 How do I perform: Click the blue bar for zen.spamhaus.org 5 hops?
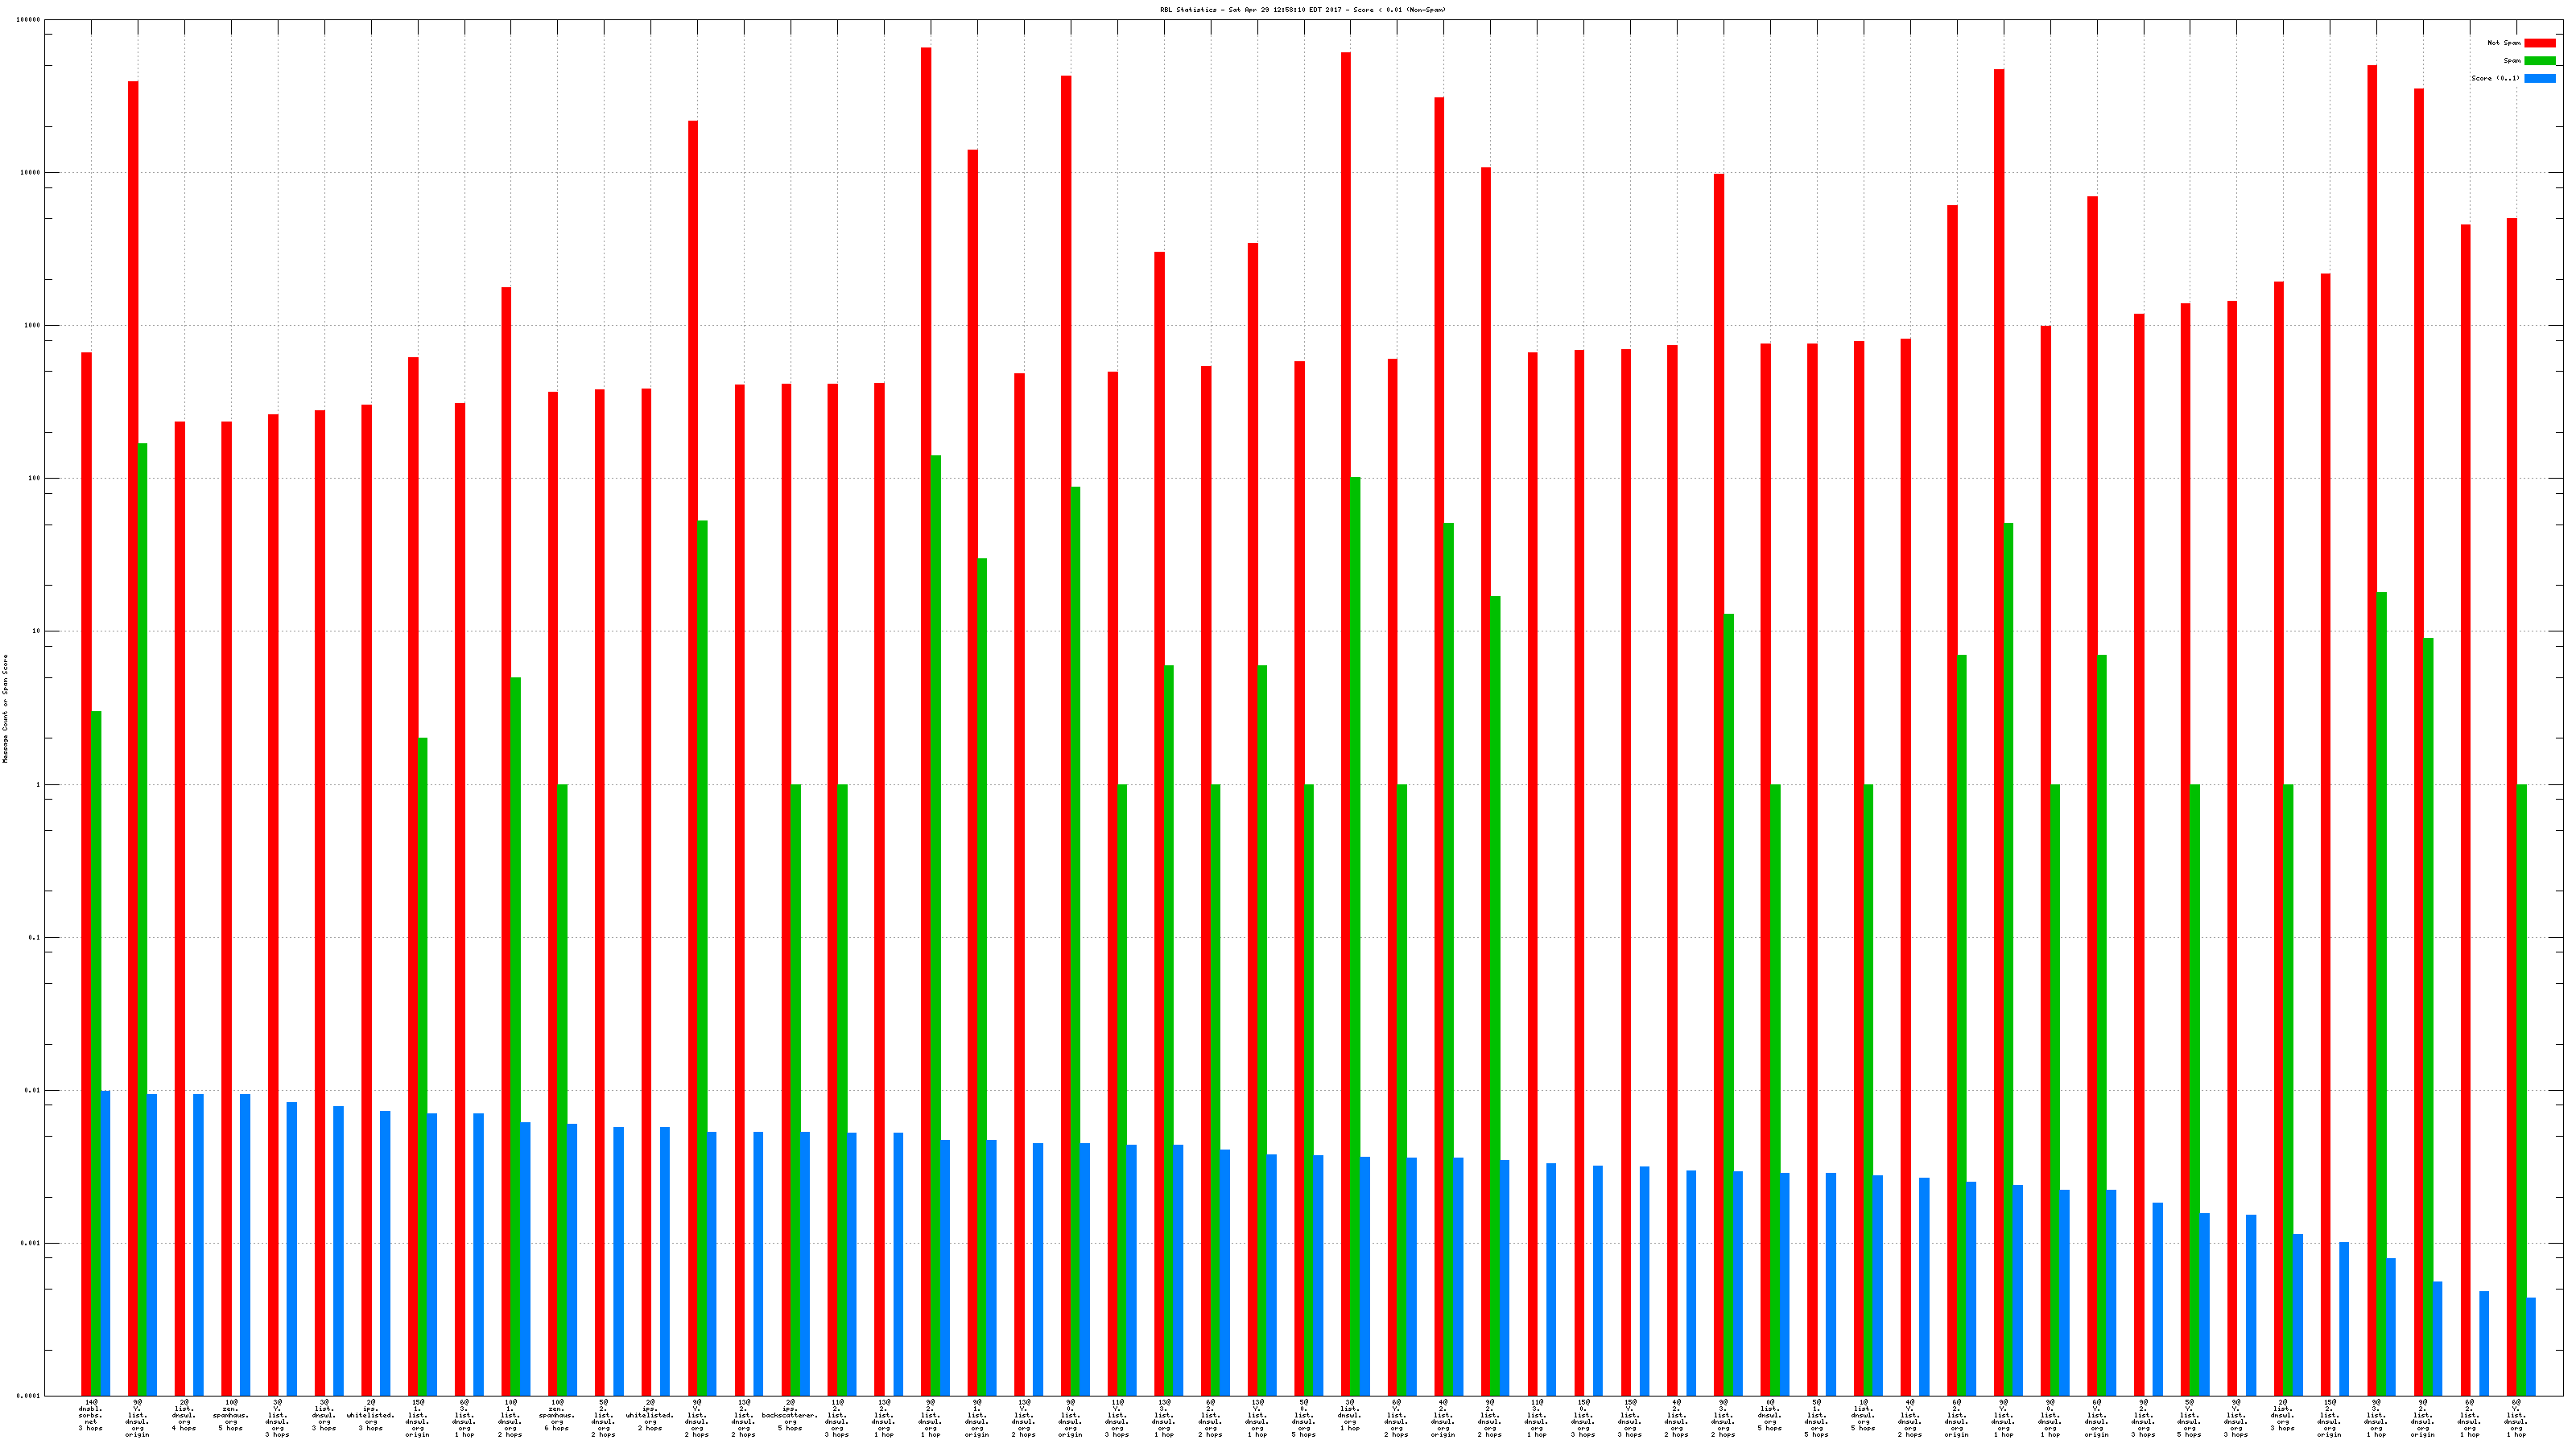pyautogui.click(x=245, y=1244)
